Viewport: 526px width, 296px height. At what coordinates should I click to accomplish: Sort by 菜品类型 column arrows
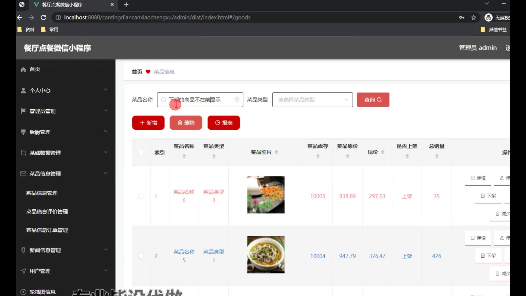pos(214,156)
